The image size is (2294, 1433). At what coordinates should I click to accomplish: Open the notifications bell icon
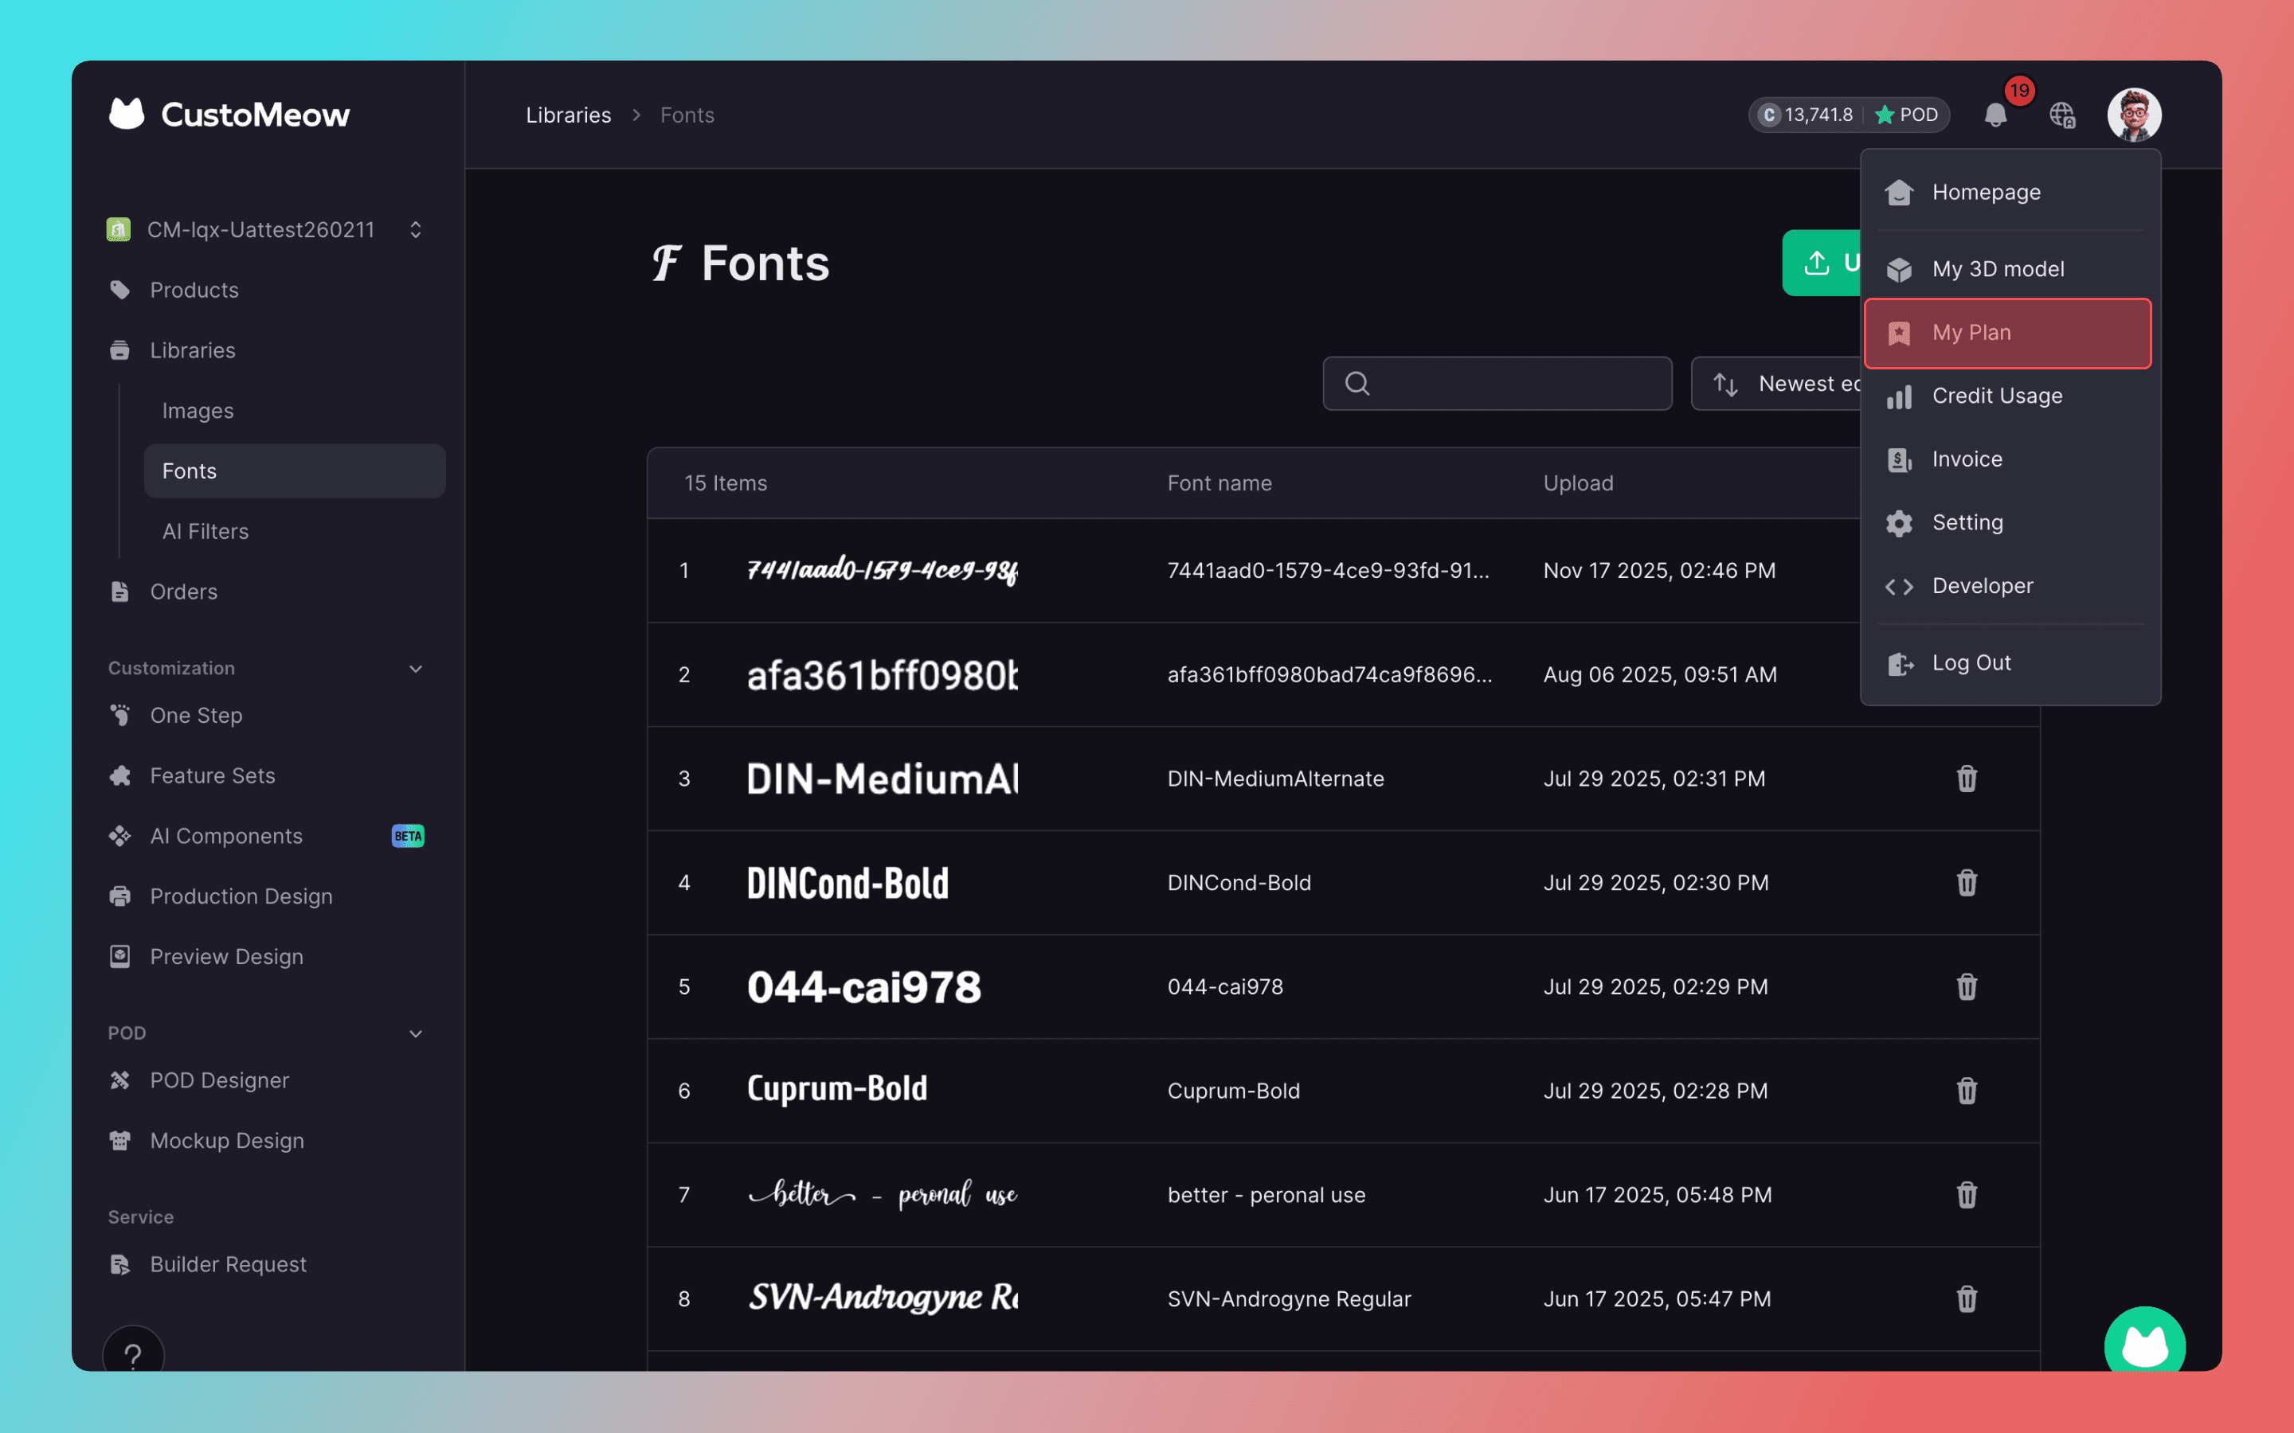tap(1995, 115)
